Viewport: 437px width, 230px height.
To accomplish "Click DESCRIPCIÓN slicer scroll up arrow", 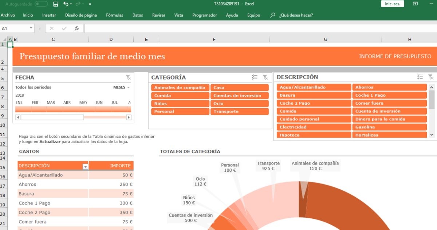I will point(432,87).
